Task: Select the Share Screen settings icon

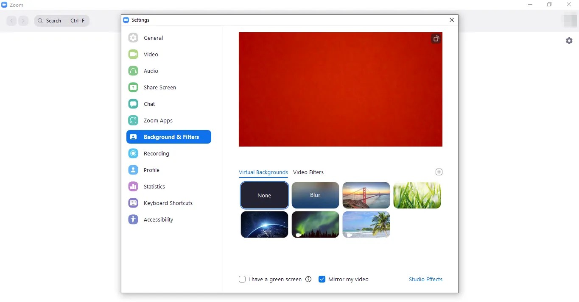Action: [x=133, y=87]
